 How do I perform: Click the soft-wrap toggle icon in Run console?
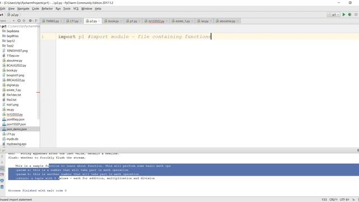2,168
